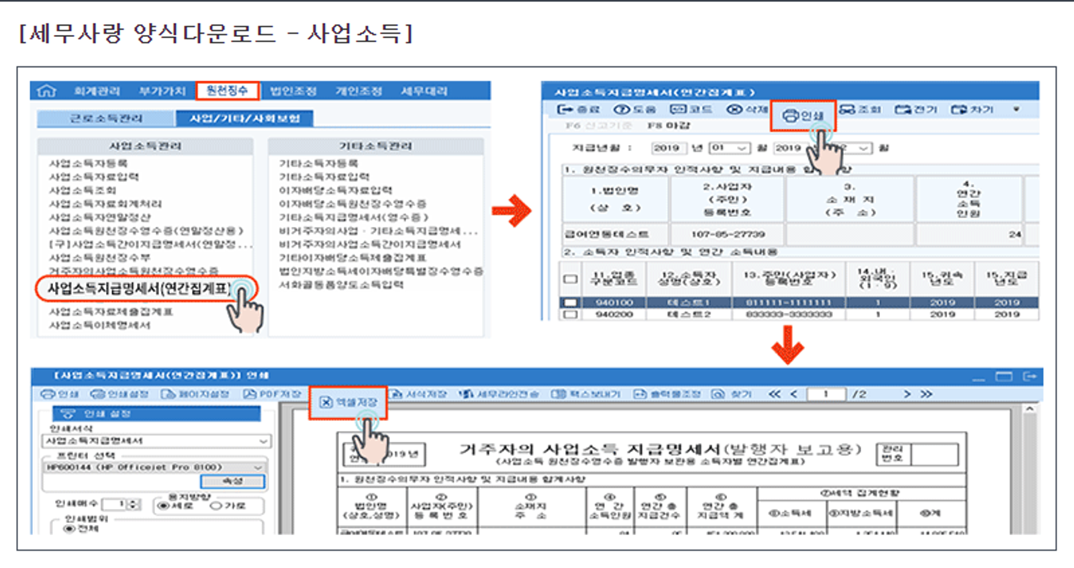Open the 부가가치 menu
This screenshot has width=1074, height=568.
click(x=162, y=91)
